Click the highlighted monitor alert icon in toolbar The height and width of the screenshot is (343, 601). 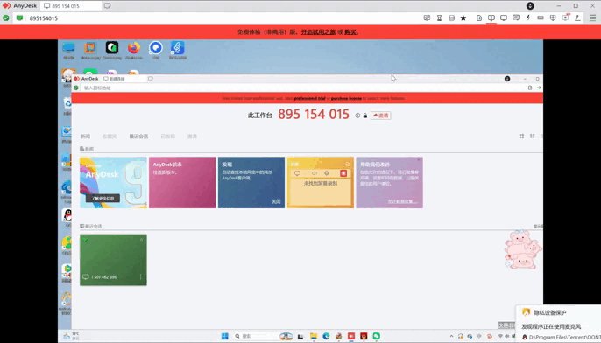491,18
